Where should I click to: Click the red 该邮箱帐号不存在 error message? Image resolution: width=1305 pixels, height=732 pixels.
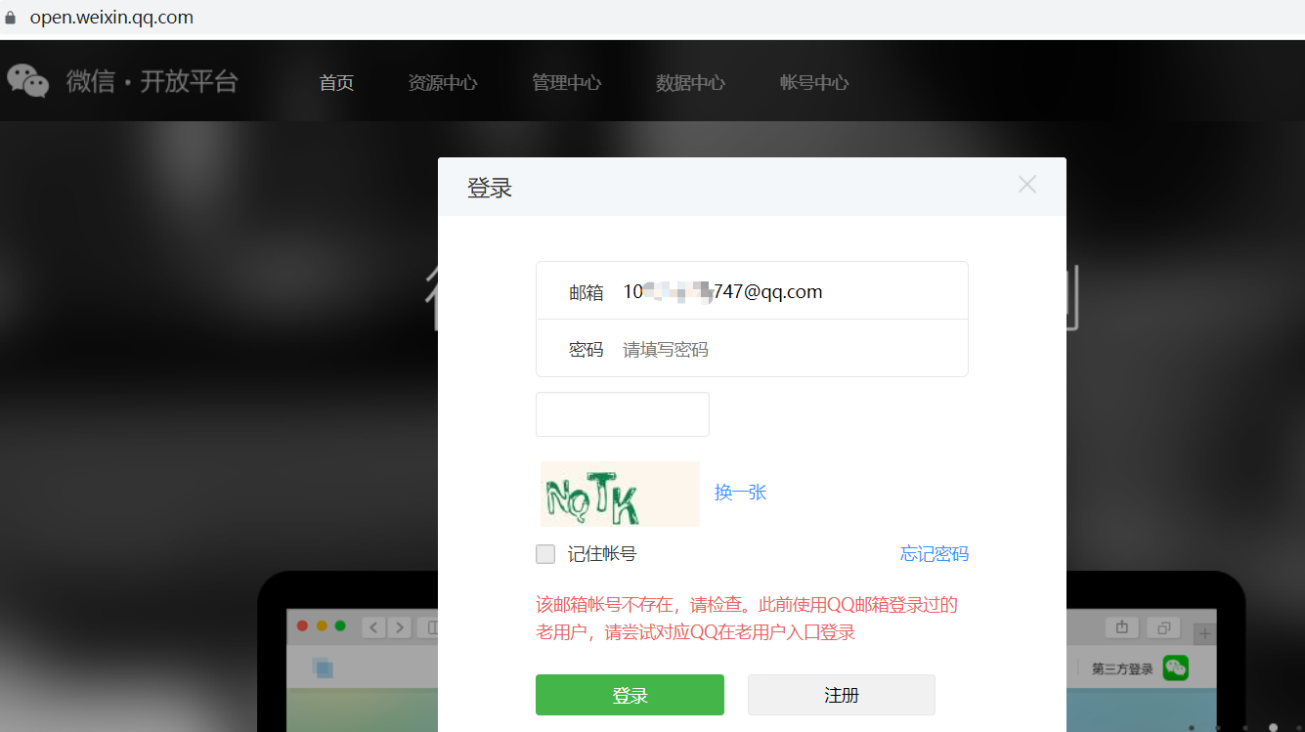[x=747, y=619]
